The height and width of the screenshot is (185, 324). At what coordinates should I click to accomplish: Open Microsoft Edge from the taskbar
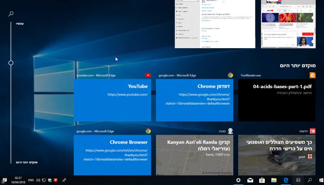coord(286,180)
